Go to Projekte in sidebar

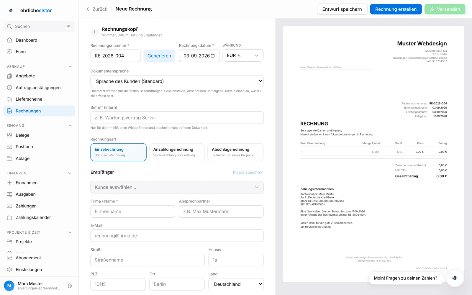(39, 242)
